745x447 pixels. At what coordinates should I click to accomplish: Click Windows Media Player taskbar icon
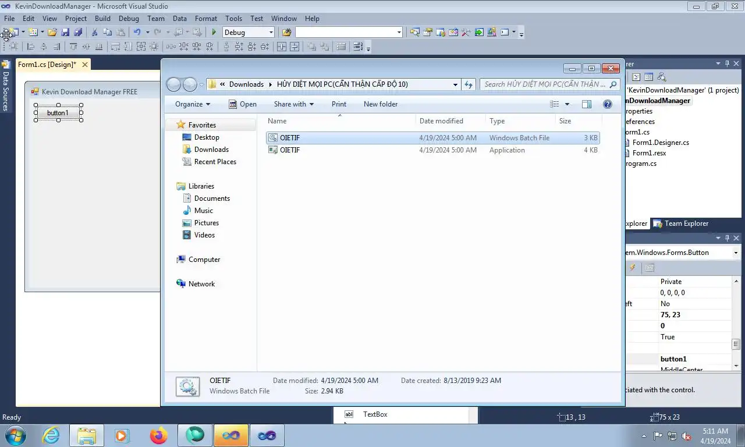tap(122, 435)
